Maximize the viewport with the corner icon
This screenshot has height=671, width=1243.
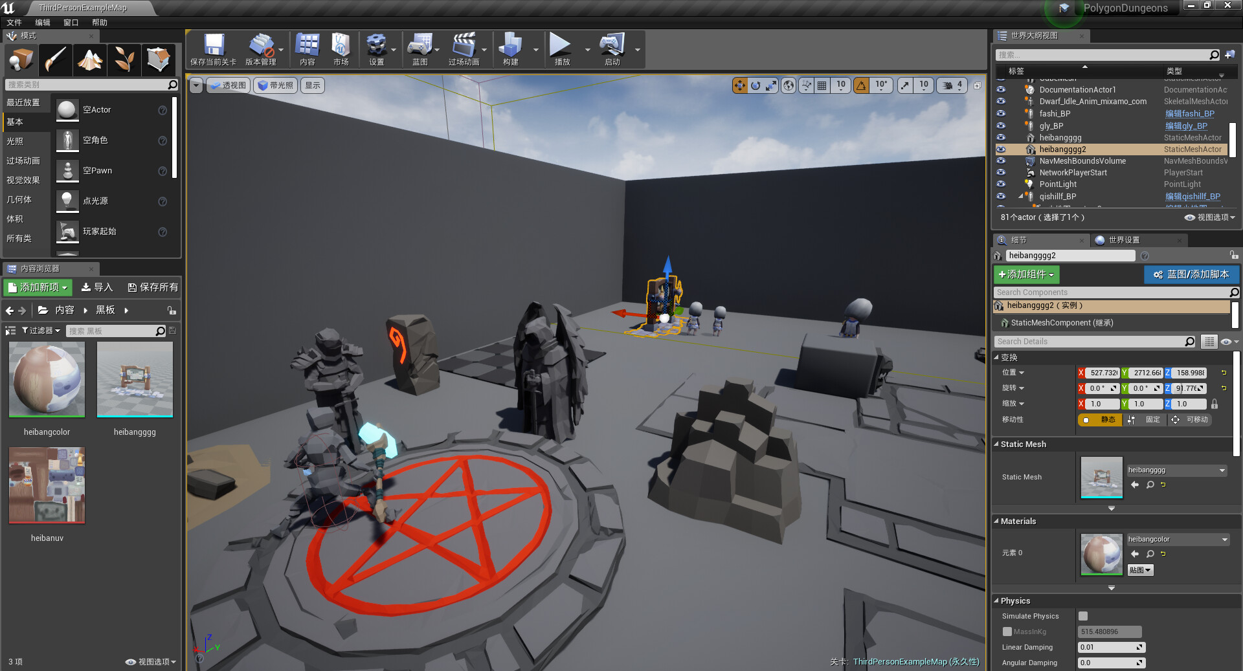click(978, 85)
